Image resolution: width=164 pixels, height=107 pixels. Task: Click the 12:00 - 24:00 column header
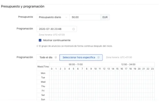coord(128,64)
